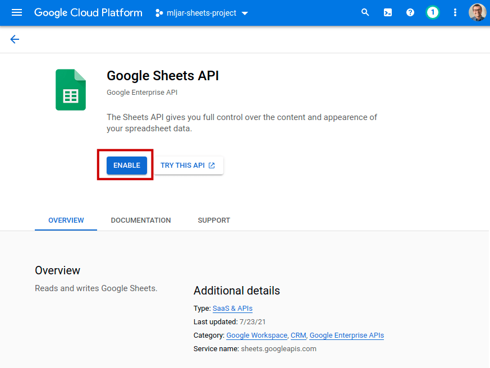490x368 pixels.
Task: Enable the Sheets API with ENABLE button
Action: 126,165
